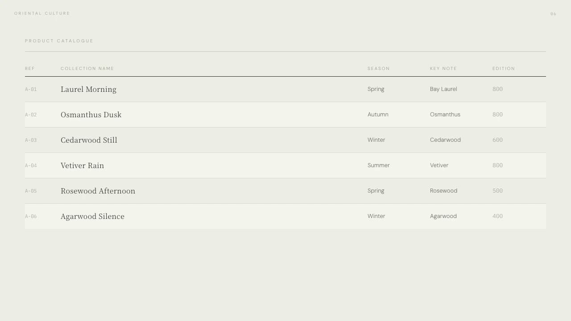Click the page number 06

coord(553,14)
